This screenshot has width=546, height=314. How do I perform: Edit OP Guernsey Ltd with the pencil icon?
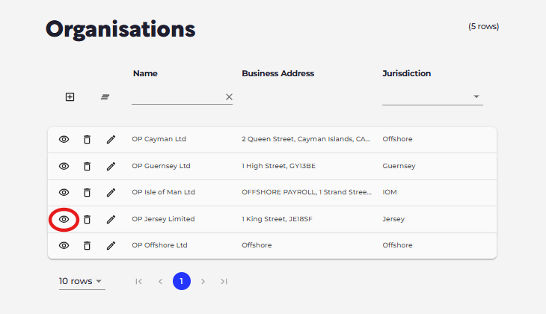pos(111,167)
